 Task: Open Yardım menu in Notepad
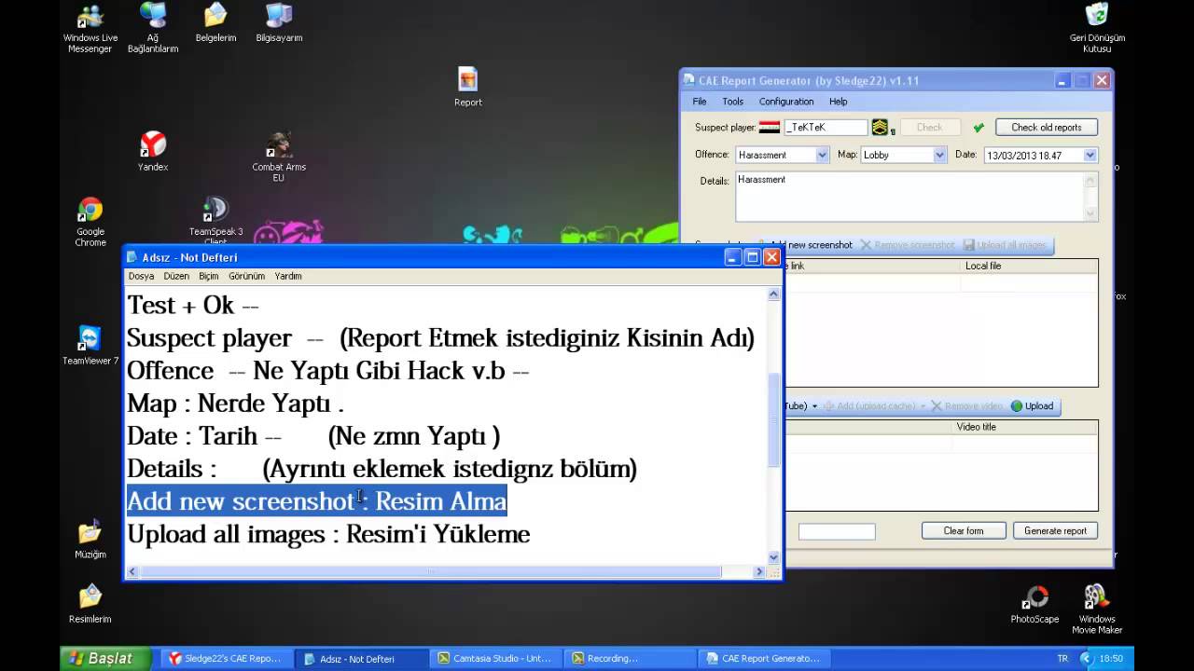pyautogui.click(x=288, y=276)
